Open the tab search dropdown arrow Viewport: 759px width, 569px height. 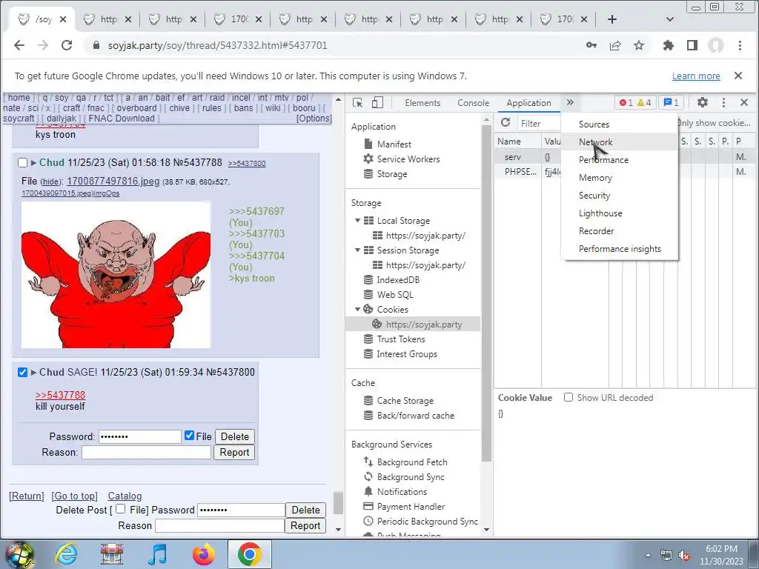(670, 19)
